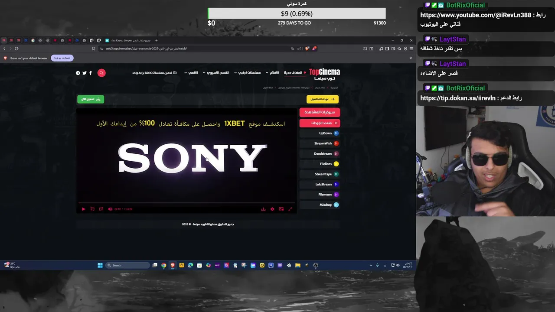Click the weather widget on taskbar
Viewport: 555px width, 312px height.
tap(12, 265)
